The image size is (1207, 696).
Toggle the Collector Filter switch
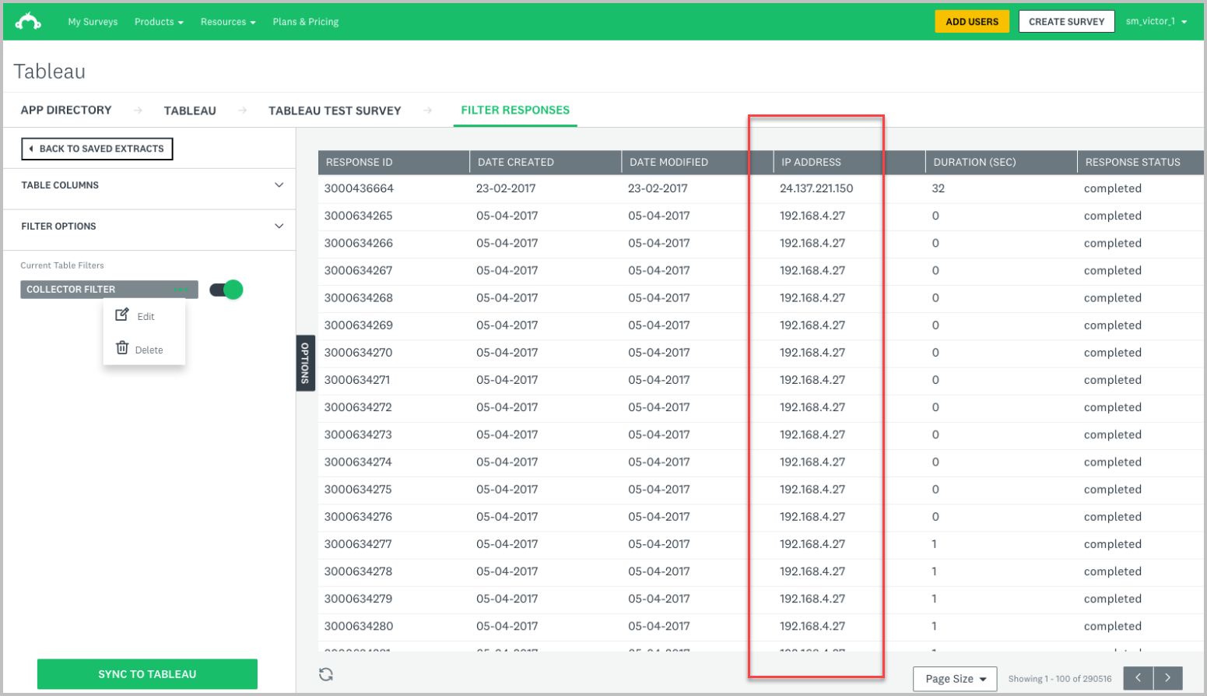point(226,290)
